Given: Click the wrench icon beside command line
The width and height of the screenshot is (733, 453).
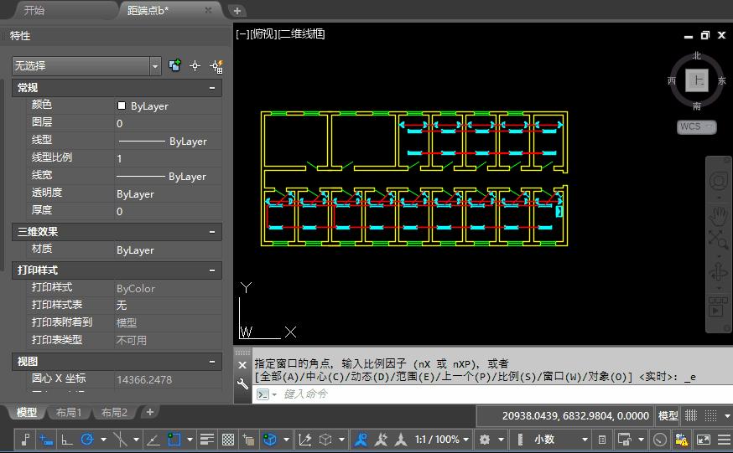Looking at the screenshot, I should point(242,384).
